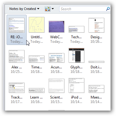Click the "10/15..." date under Scient...
Image resolution: width=116 pixels, height=116 pixels.
click(x=56, y=102)
